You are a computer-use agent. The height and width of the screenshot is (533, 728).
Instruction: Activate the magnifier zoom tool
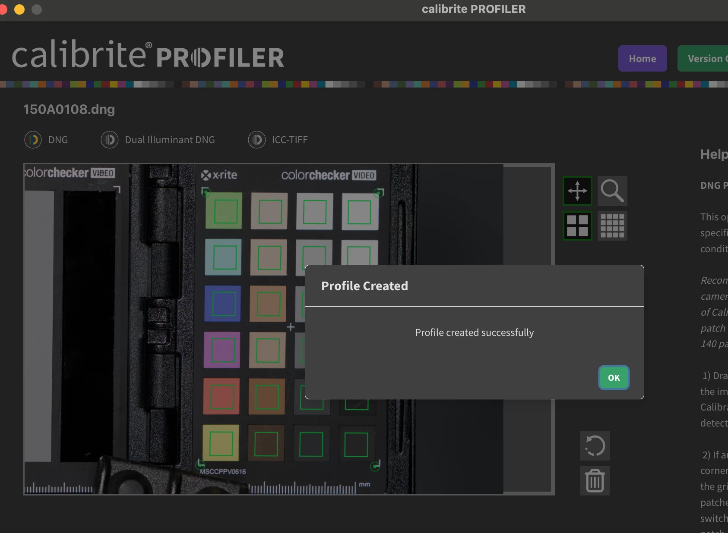click(612, 191)
